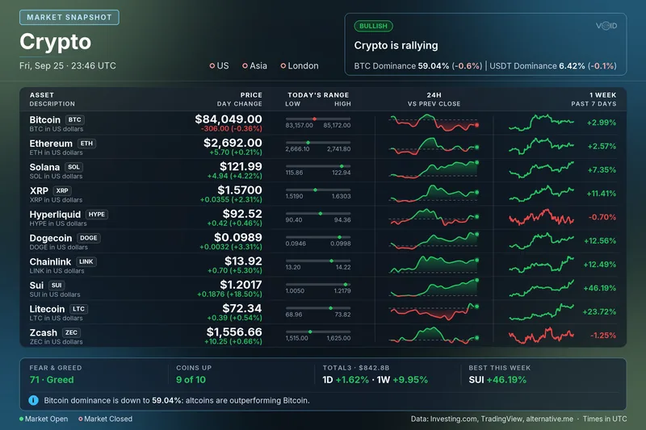Click Bitcoin today's range slider marker
This screenshot has height=430, width=646.
314,119
